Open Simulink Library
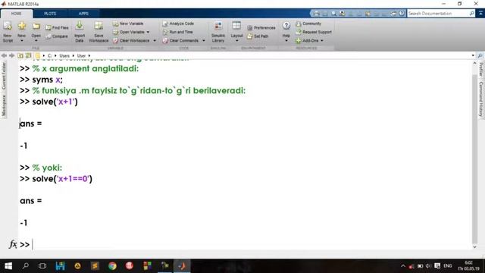 [218, 32]
